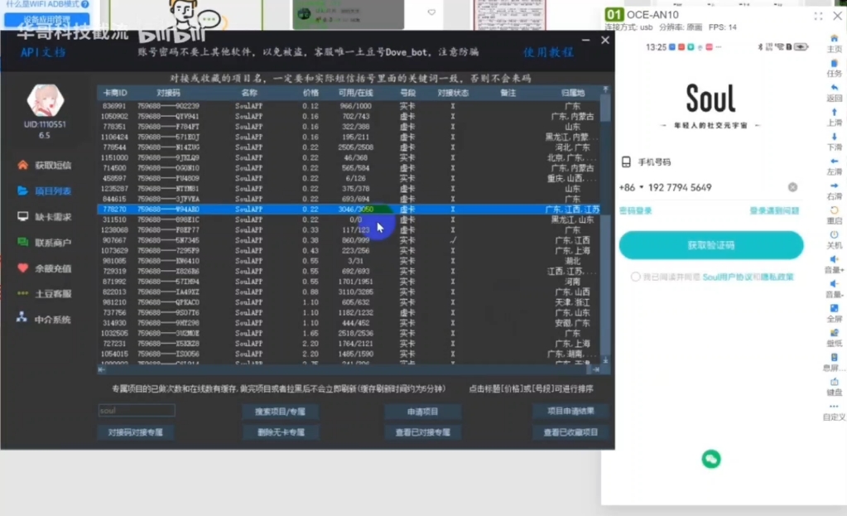The image size is (847, 516).
Task: Click the 卡商ID column header
Action: [114, 93]
